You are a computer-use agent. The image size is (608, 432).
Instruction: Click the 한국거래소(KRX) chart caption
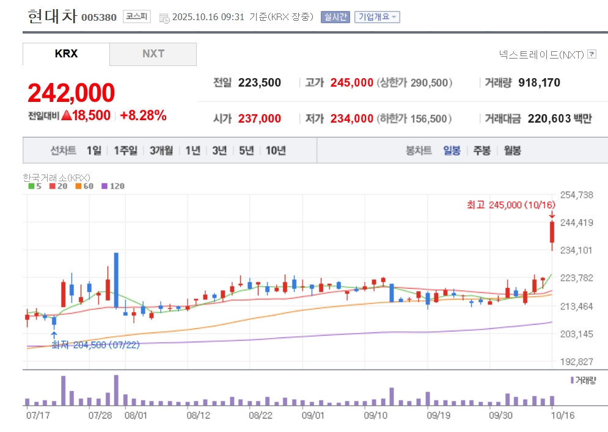pyautogui.click(x=57, y=178)
